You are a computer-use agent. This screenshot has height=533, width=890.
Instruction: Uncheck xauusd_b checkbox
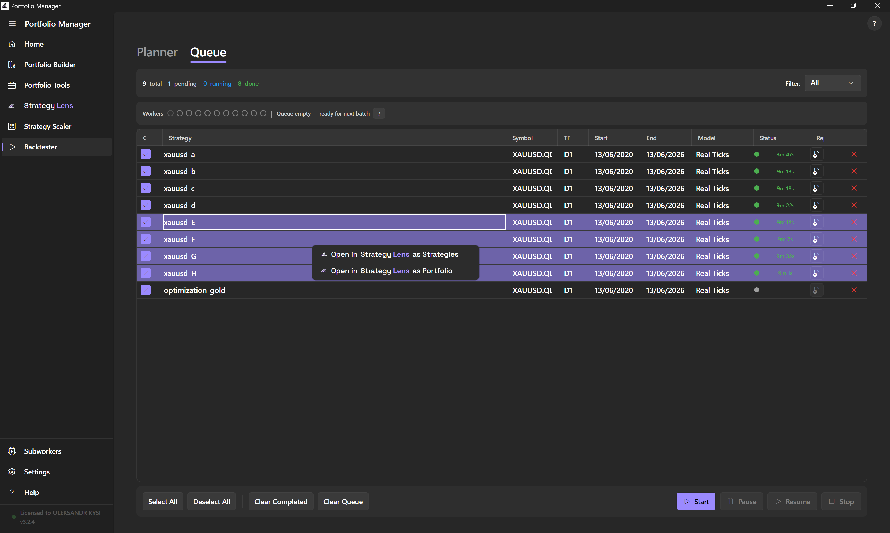tap(146, 171)
